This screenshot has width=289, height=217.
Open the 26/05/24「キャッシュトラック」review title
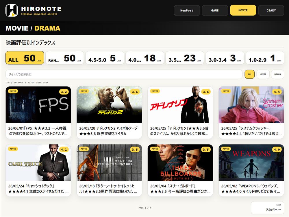tap(38, 189)
